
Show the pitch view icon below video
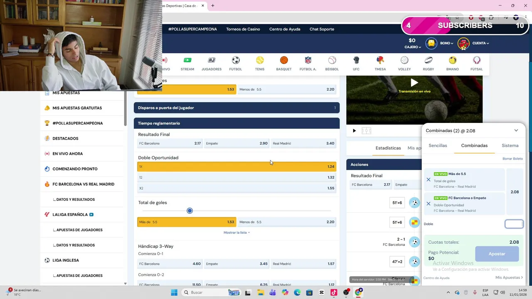pyautogui.click(x=366, y=131)
